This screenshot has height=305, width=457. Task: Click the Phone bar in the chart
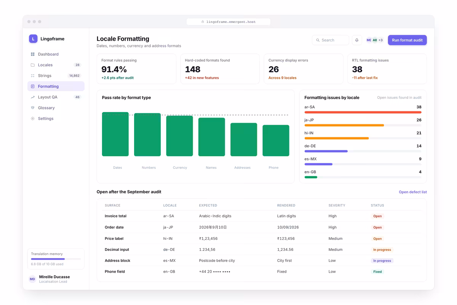(x=276, y=141)
